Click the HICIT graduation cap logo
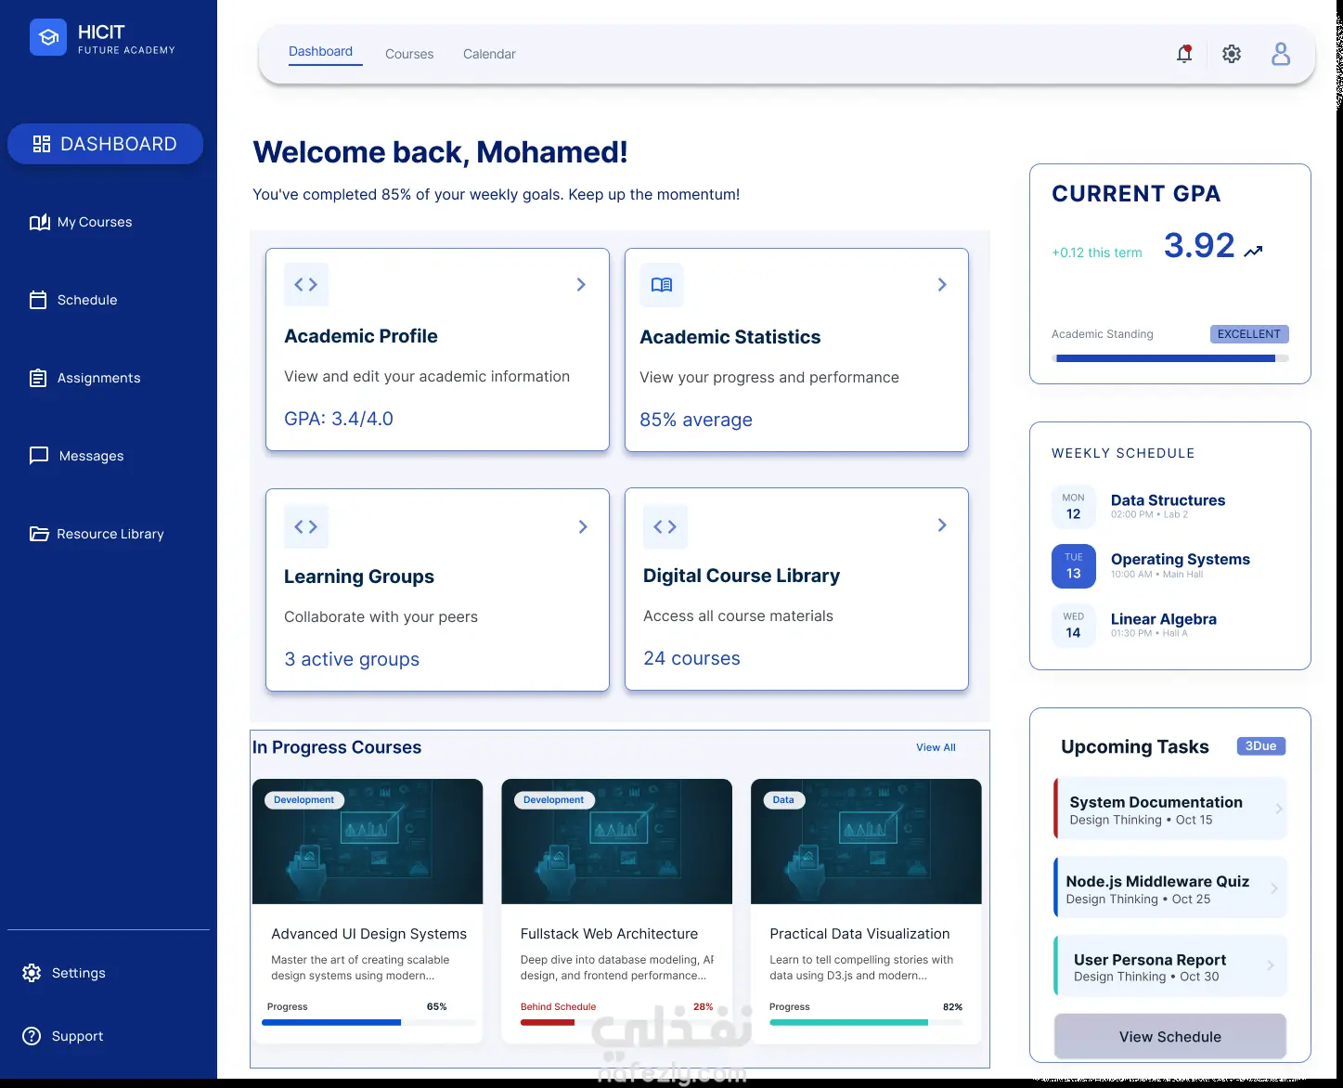1343x1088 pixels. (48, 37)
